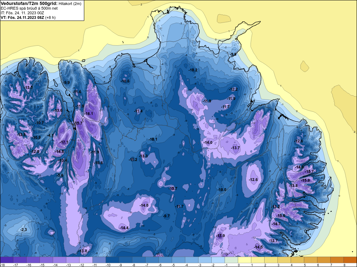Select the -5.6 temperature label

click(60, 175)
